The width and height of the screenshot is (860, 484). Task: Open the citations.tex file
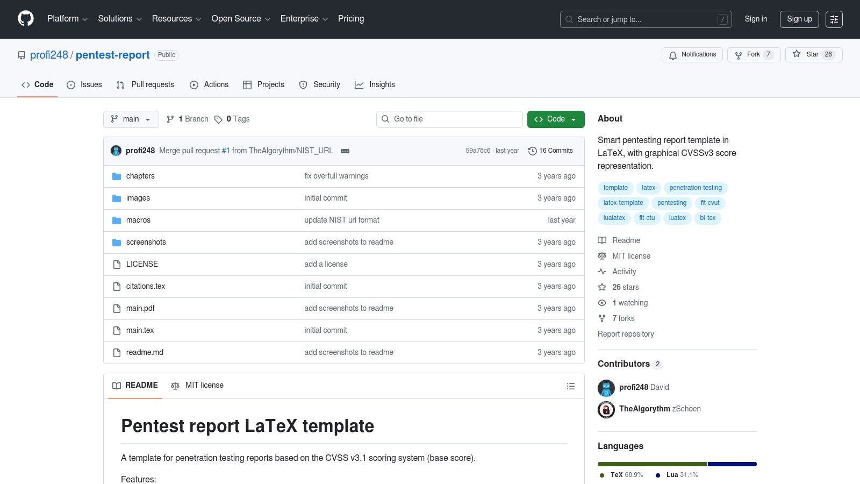(146, 286)
